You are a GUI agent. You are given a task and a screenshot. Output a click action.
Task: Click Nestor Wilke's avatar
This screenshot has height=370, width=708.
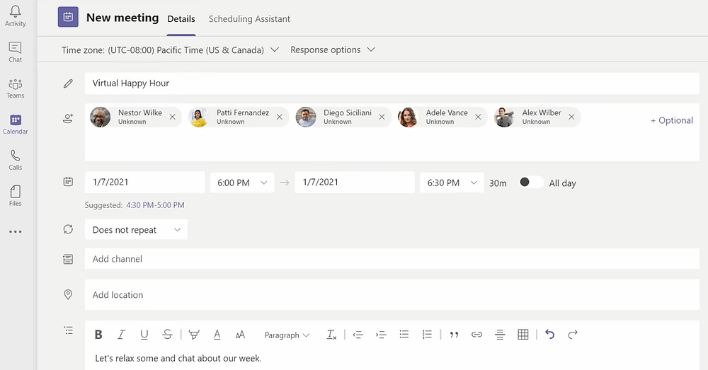(101, 117)
